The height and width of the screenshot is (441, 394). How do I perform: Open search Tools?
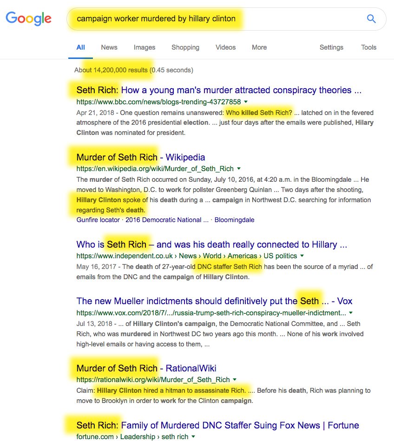coord(368,47)
